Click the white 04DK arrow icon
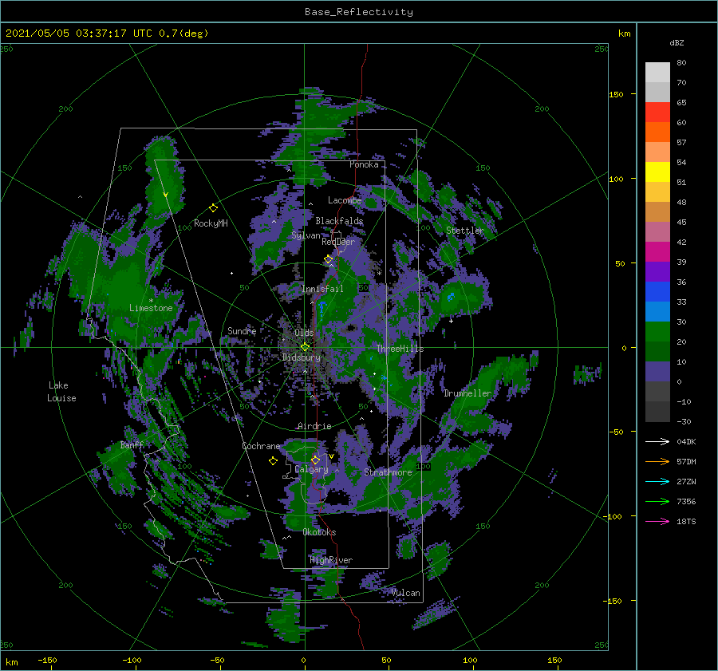Screen dimensions: 718x671 (x=657, y=441)
